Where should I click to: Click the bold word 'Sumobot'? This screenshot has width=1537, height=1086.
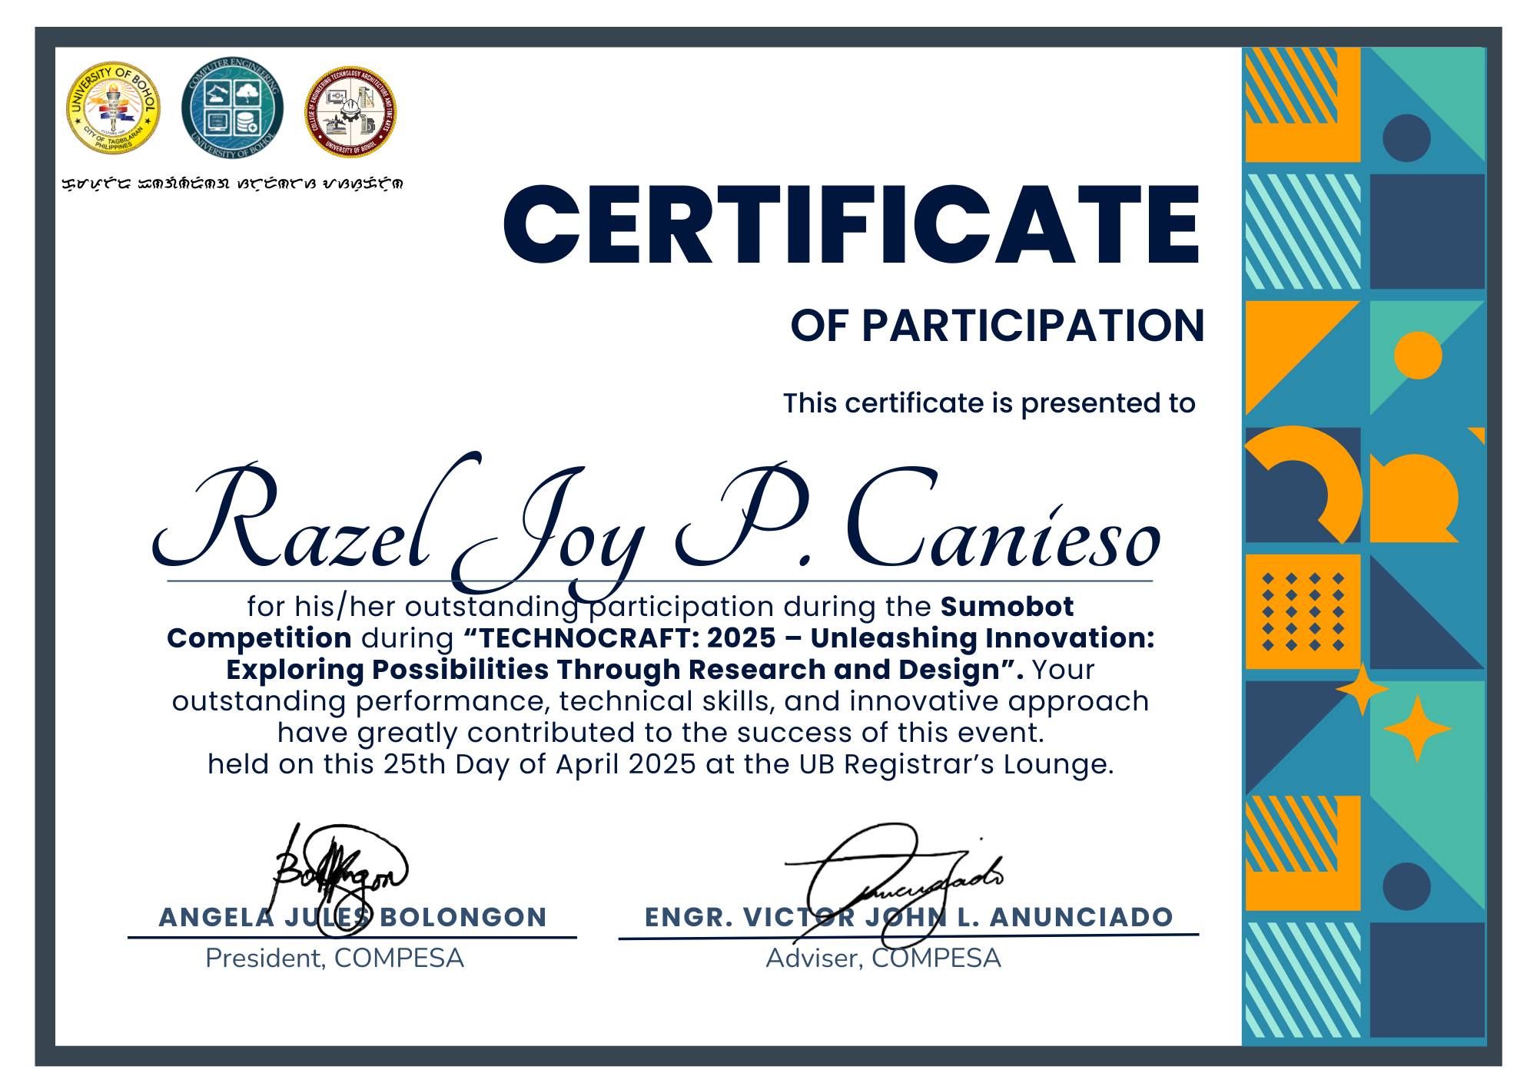[x=1007, y=607]
